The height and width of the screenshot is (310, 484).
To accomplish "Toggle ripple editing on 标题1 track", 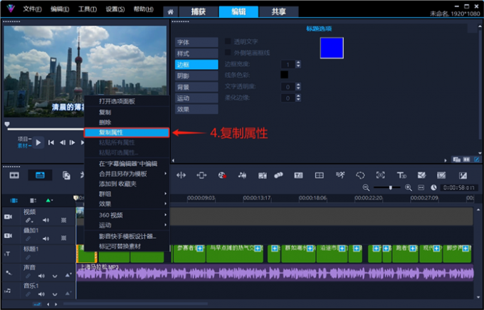I will coord(28,257).
